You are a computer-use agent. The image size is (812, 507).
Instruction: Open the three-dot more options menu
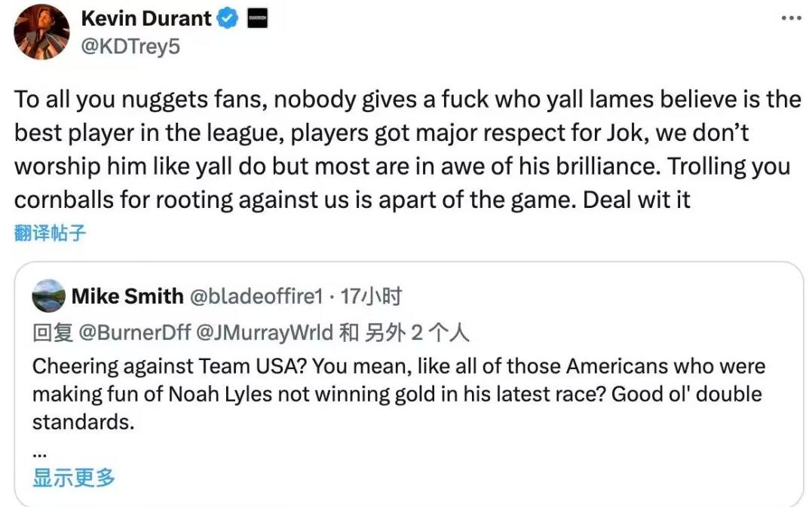click(790, 17)
